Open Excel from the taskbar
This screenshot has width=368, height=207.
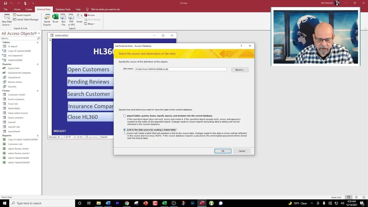pos(164,203)
